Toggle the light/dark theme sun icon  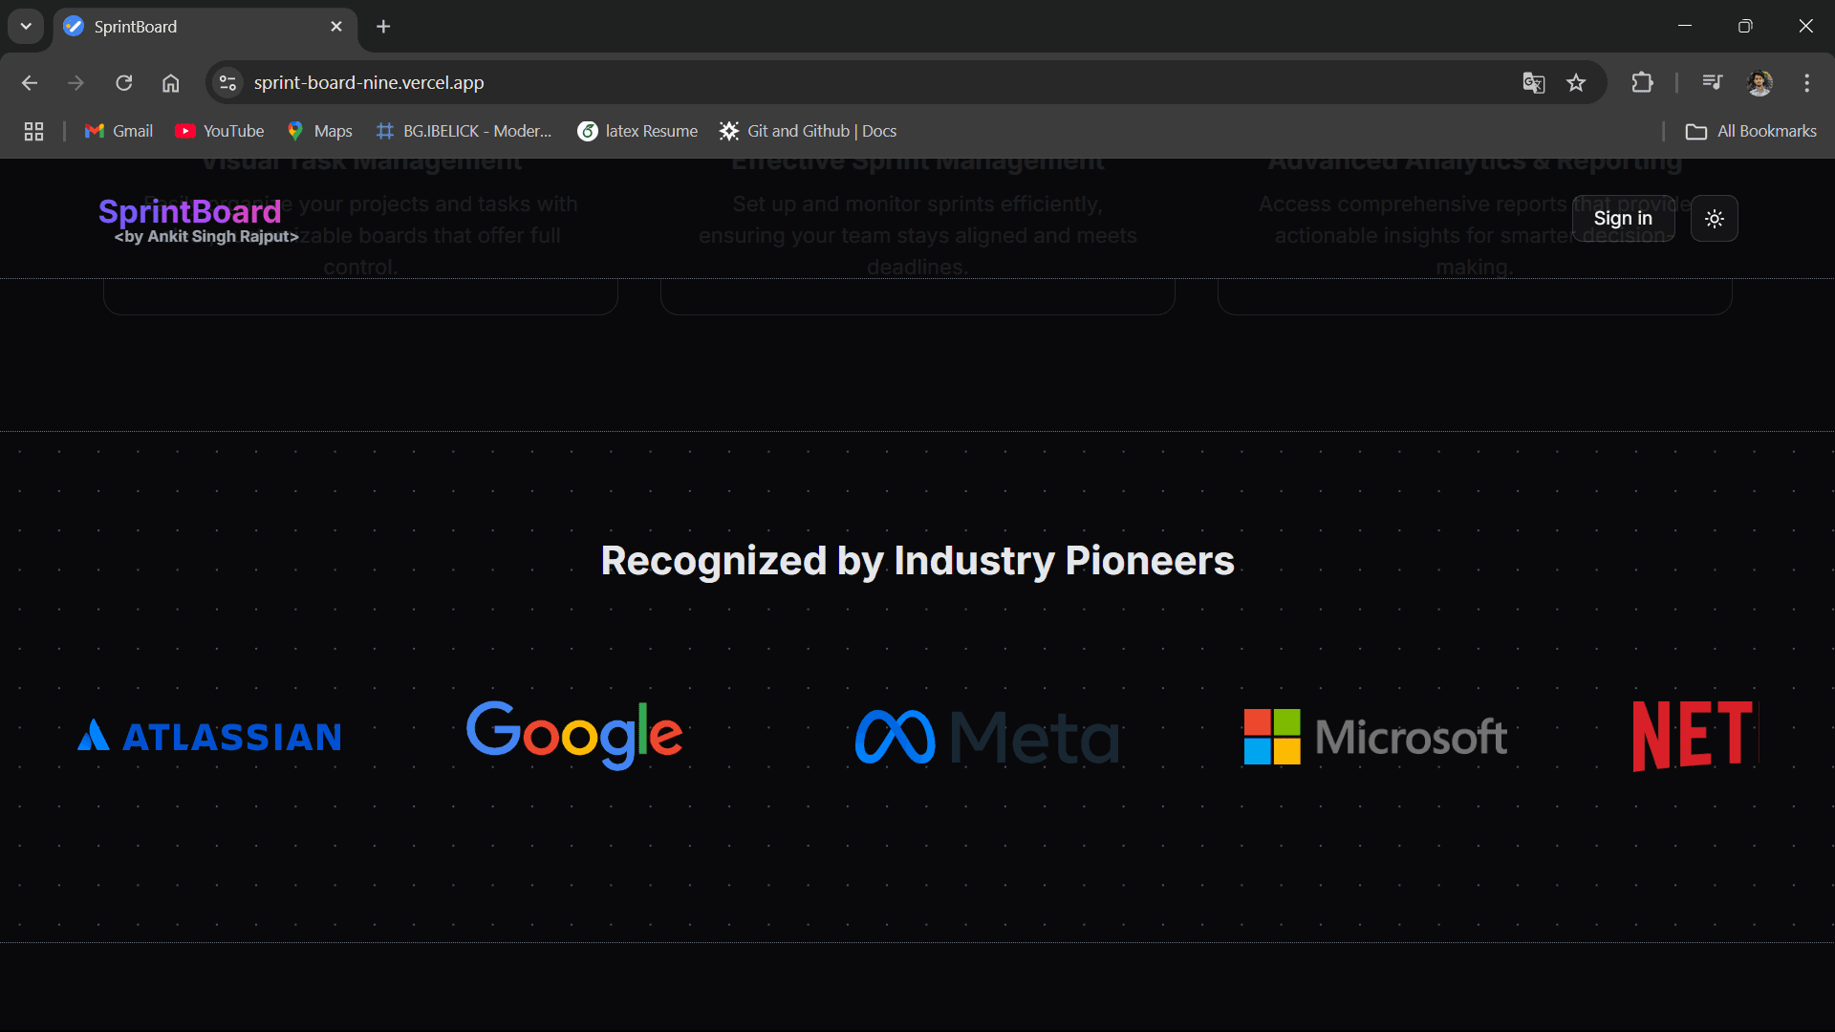[x=1714, y=219]
